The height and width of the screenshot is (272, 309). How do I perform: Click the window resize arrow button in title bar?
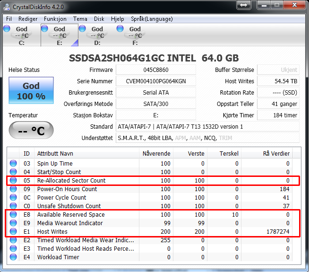(244, 5)
